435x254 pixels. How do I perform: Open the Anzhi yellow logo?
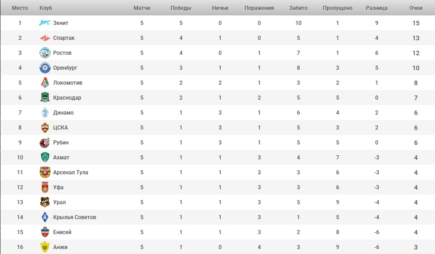pyautogui.click(x=45, y=247)
